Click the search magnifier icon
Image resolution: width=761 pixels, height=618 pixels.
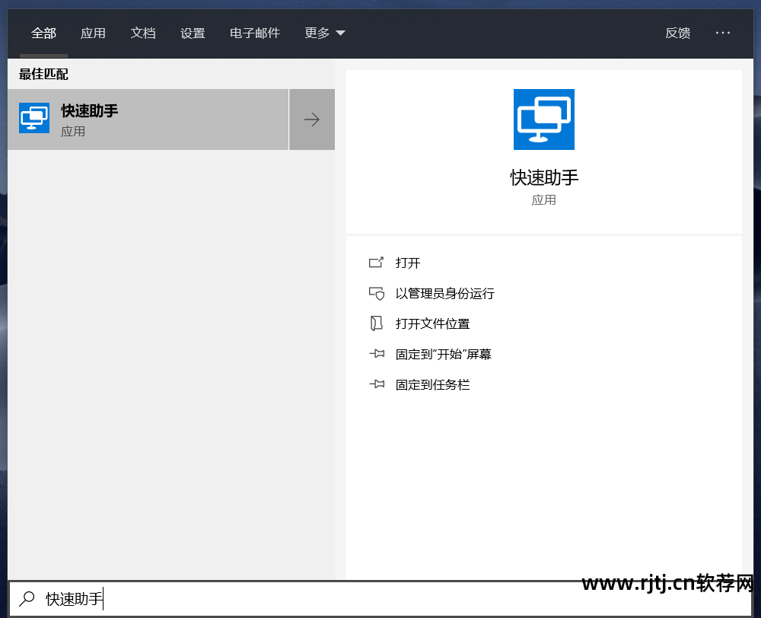click(x=27, y=598)
